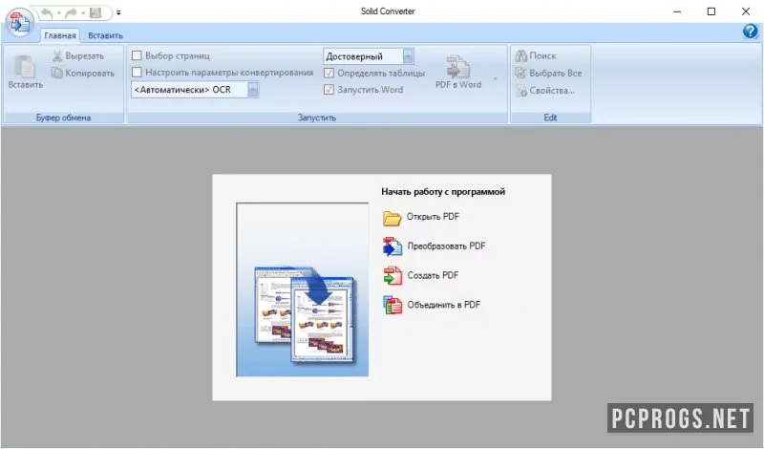Expand the PDF в Word options arrow
The width and height of the screenshot is (764, 449).
[496, 78]
